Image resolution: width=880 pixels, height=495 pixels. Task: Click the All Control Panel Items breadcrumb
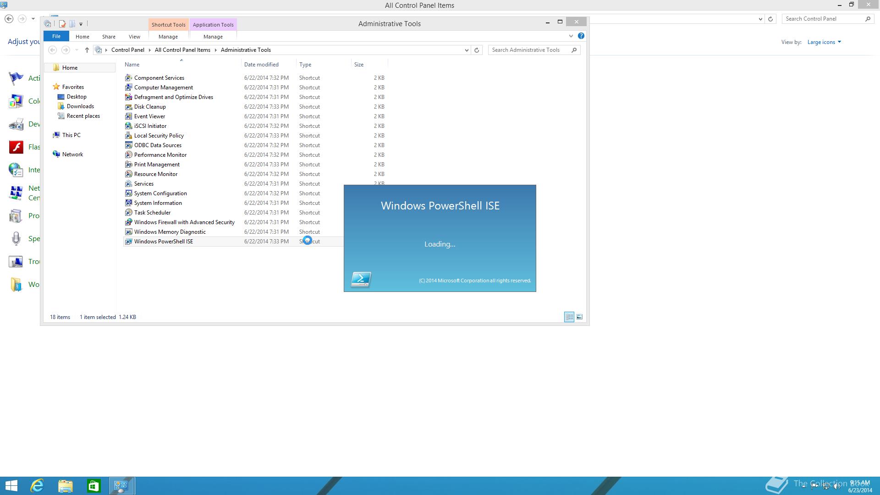click(x=182, y=50)
